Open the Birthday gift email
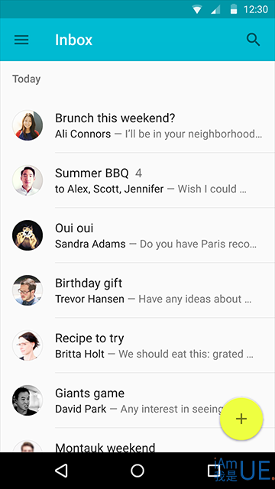This screenshot has height=489, width=275. pyautogui.click(x=137, y=290)
